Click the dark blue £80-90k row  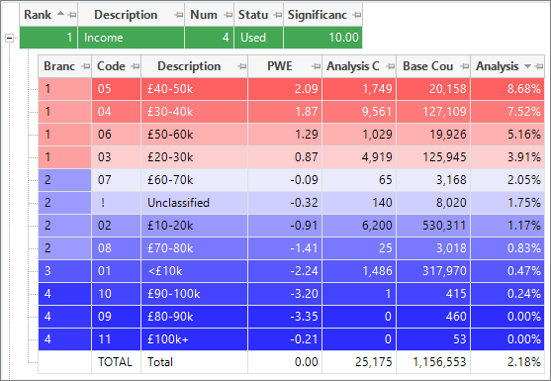(x=291, y=317)
